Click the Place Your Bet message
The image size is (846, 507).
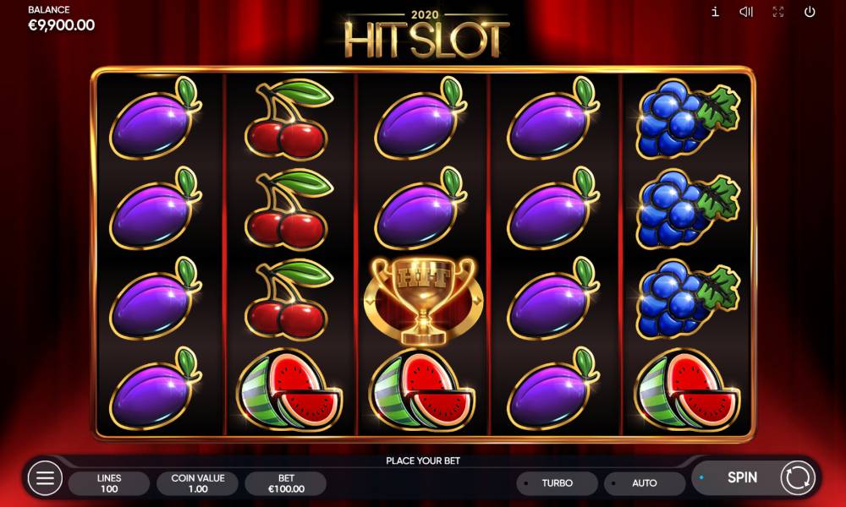(x=423, y=461)
